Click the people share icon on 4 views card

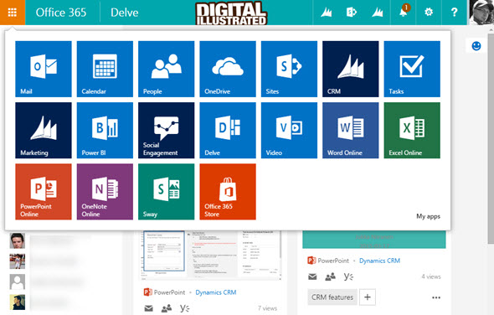330,276
